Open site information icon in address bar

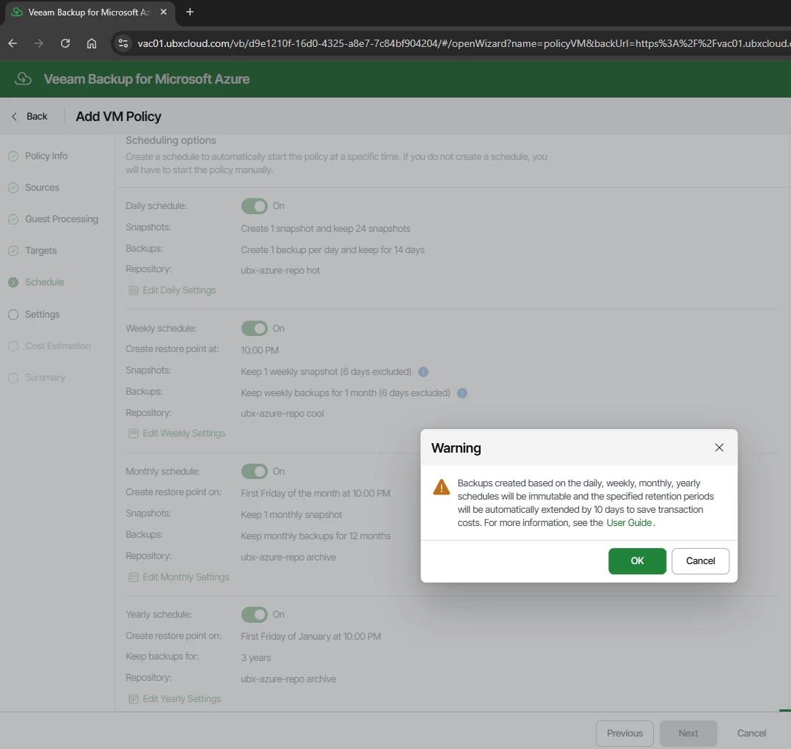click(123, 43)
